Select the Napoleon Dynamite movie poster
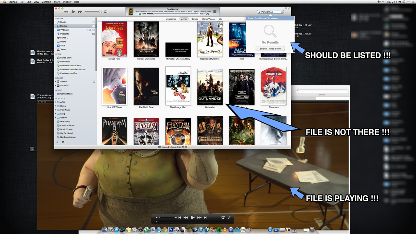416x234 pixels. [x=210, y=39]
